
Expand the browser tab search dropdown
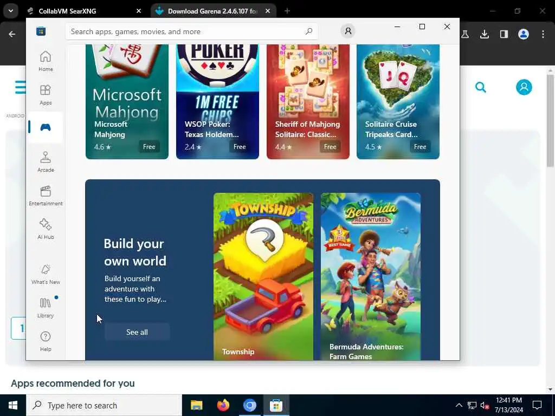click(x=11, y=11)
